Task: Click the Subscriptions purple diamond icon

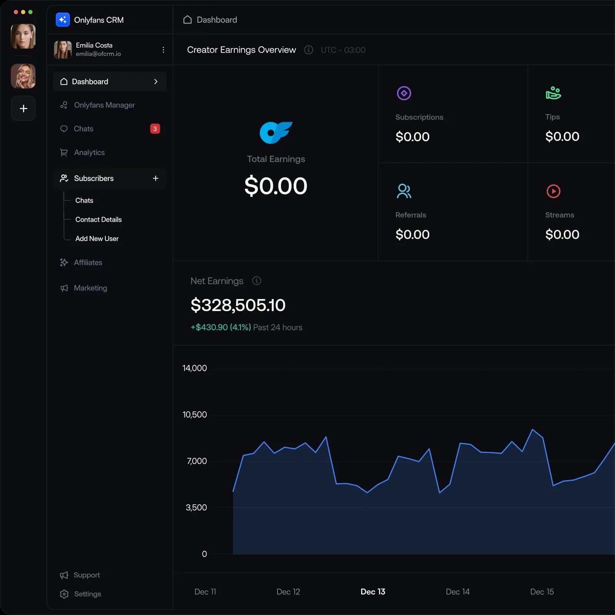Action: 404,93
